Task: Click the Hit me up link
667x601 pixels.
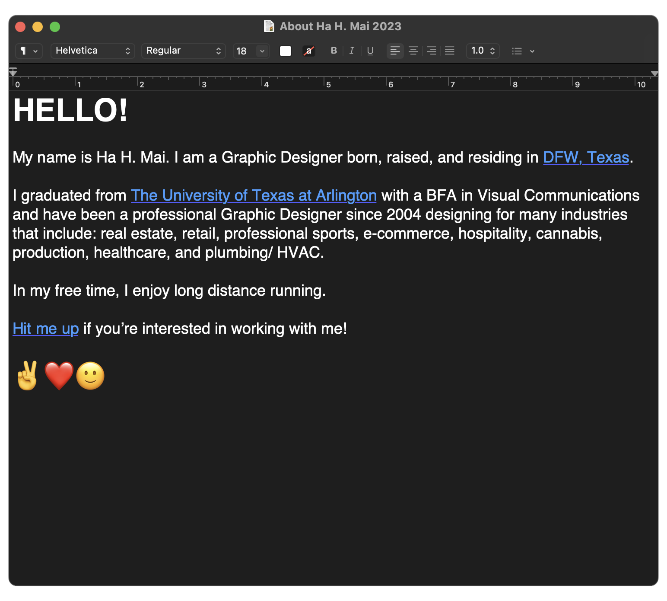Action: click(45, 329)
